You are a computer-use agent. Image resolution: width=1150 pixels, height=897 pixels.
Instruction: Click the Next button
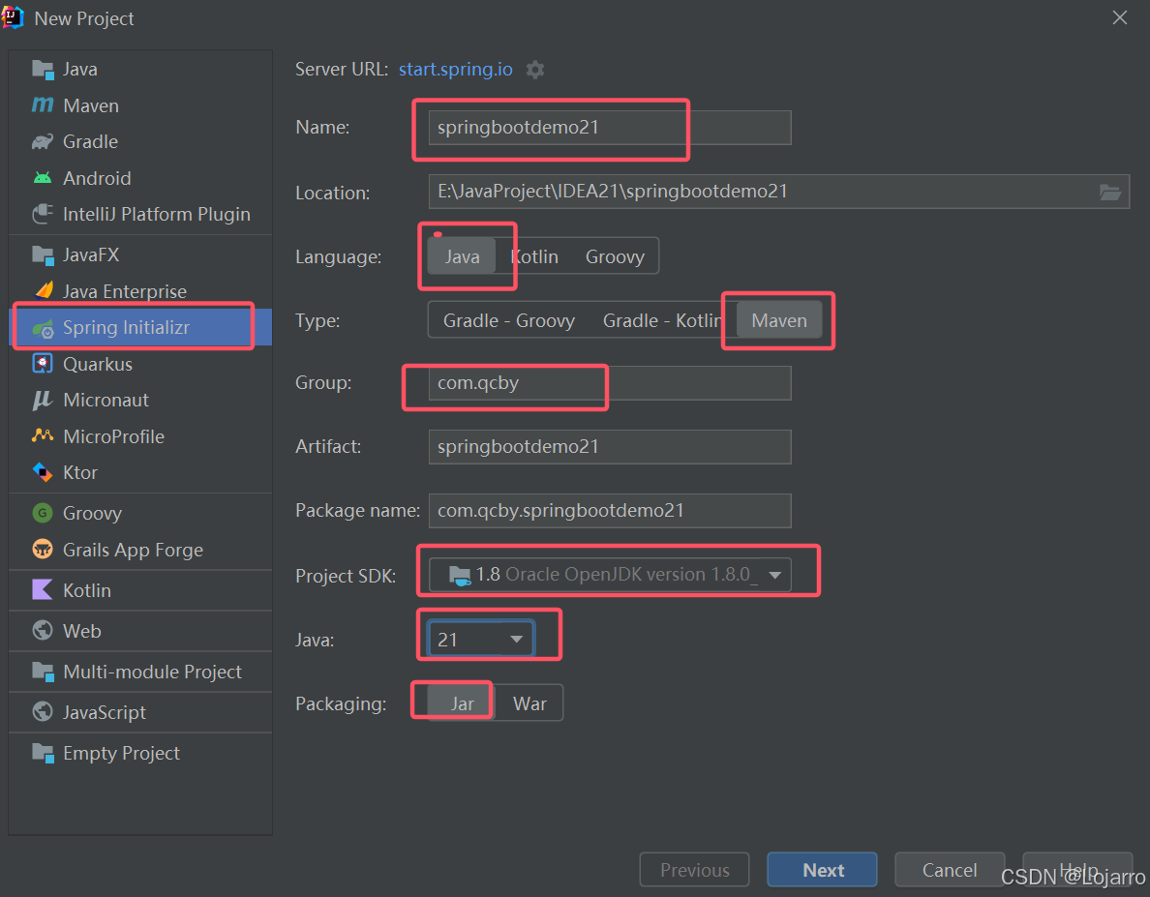[822, 870]
